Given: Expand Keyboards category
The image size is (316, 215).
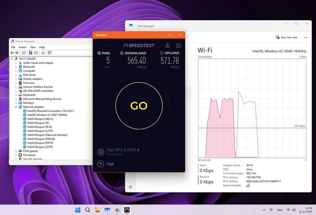Looking at the screenshot, I should coord(16,95).
